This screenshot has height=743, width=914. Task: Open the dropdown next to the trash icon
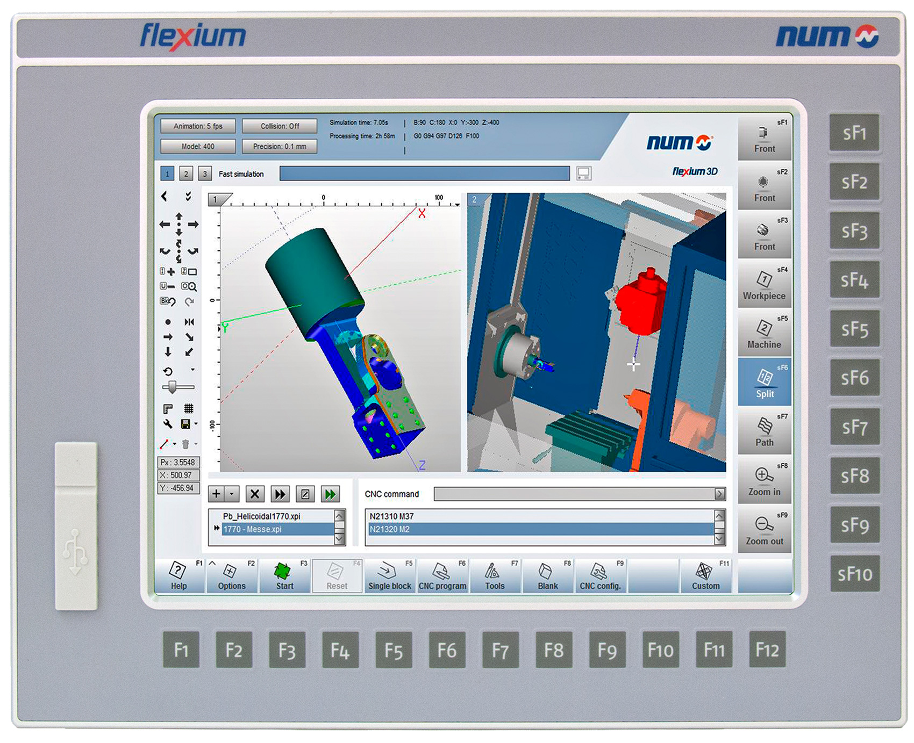tap(196, 444)
